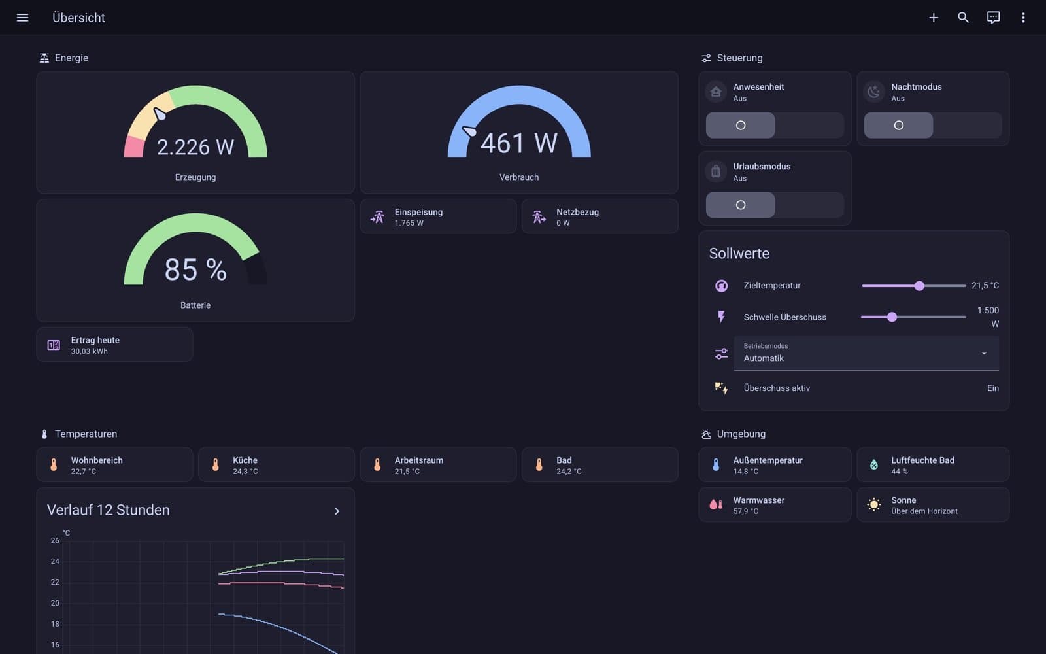Click the Luftfeuchte Bad humidity icon
The image size is (1046, 654).
(874, 464)
